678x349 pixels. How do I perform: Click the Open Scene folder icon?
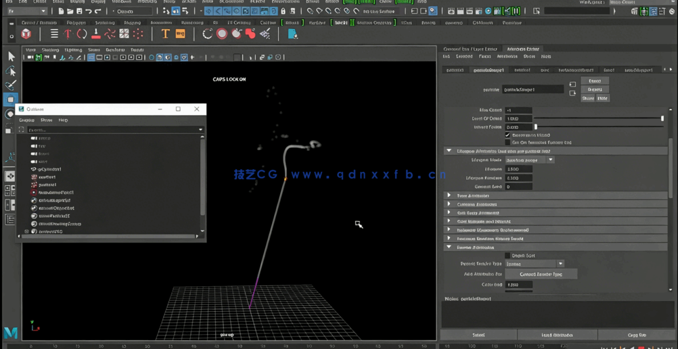pyautogui.click(x=70, y=11)
